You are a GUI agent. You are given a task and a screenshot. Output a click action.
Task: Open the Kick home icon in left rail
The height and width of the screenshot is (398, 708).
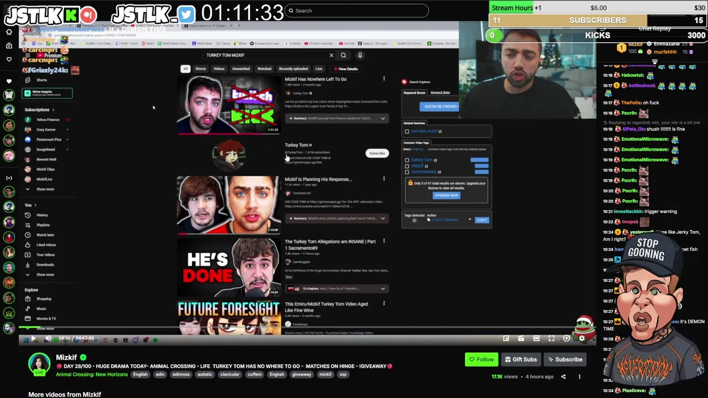[x=9, y=32]
